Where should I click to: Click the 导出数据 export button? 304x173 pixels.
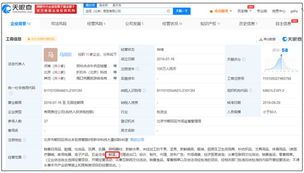point(267,39)
